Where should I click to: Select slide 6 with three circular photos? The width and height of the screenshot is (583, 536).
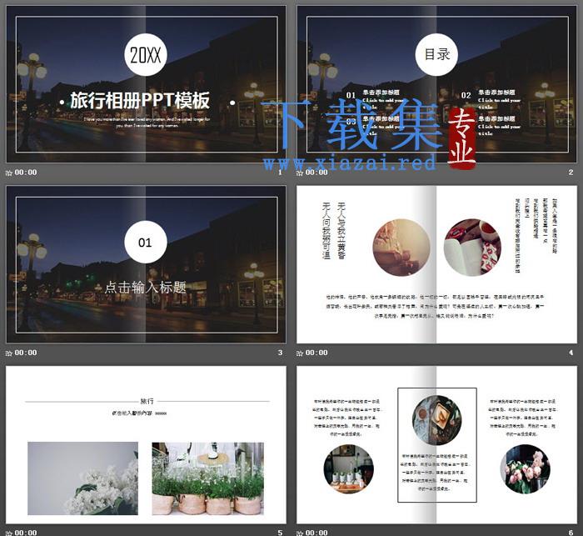[x=437, y=445]
